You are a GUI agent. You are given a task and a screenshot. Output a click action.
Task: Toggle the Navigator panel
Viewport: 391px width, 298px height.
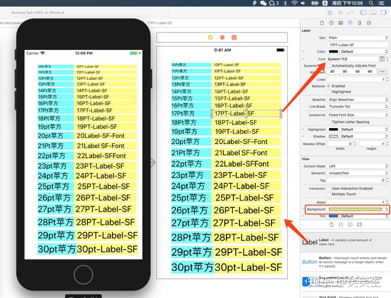[x=363, y=12]
